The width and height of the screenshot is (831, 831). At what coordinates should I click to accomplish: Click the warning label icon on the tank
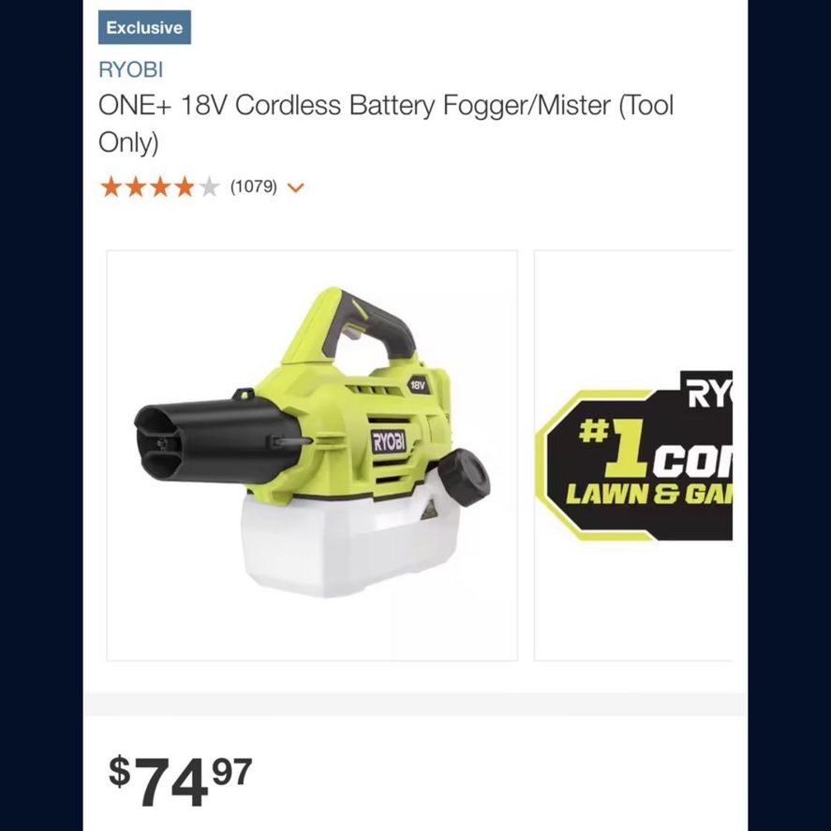coord(429,510)
